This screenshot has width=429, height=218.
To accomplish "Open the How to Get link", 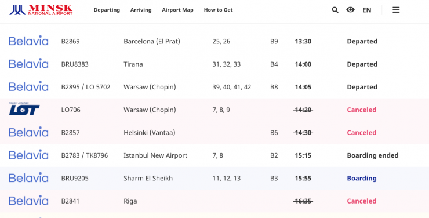I will [x=219, y=10].
